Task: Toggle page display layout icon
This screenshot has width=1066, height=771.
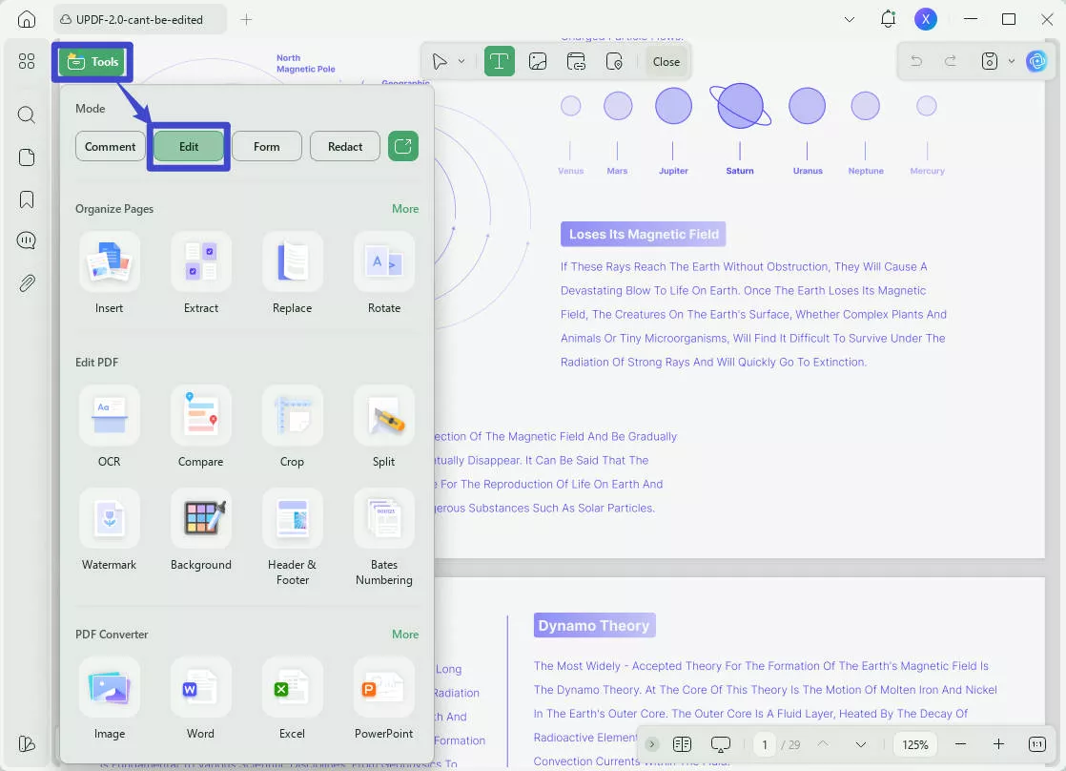Action: coord(682,744)
